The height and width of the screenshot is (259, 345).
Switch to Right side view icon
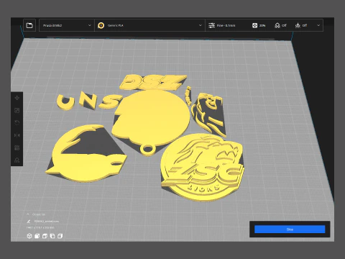[60, 236]
